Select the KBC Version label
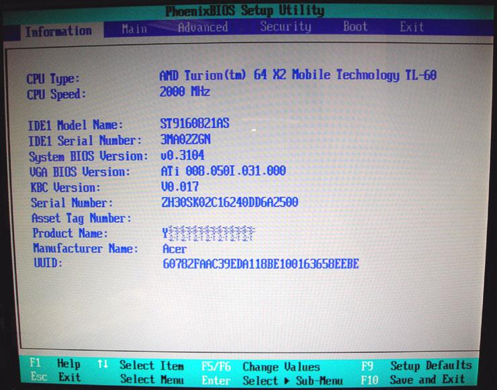 click(65, 187)
